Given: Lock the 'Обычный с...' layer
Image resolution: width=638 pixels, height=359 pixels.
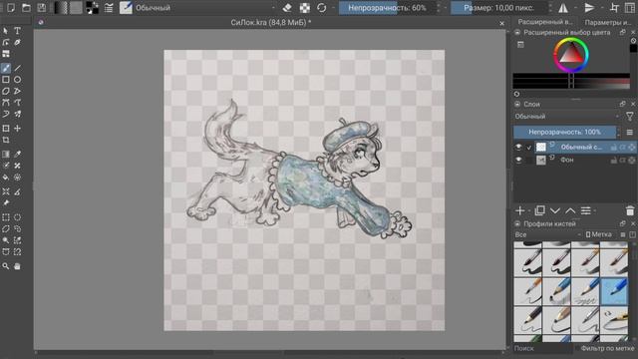Looking at the screenshot, I should point(614,148).
